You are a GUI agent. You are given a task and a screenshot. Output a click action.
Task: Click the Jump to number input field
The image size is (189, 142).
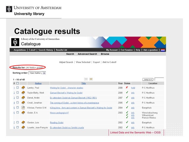159,79
